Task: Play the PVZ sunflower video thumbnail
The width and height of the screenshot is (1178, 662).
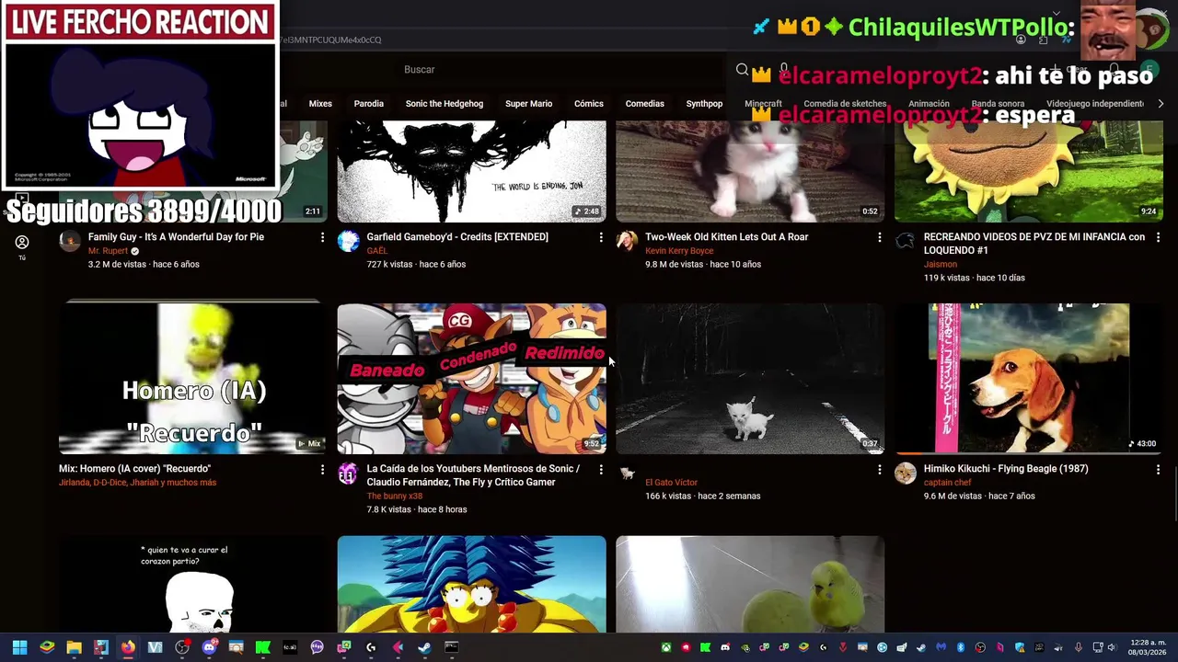Action: coord(1029,171)
